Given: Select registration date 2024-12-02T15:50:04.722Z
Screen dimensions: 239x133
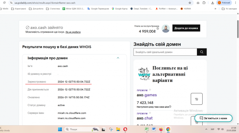Looking at the screenshot, I should 74,82.
